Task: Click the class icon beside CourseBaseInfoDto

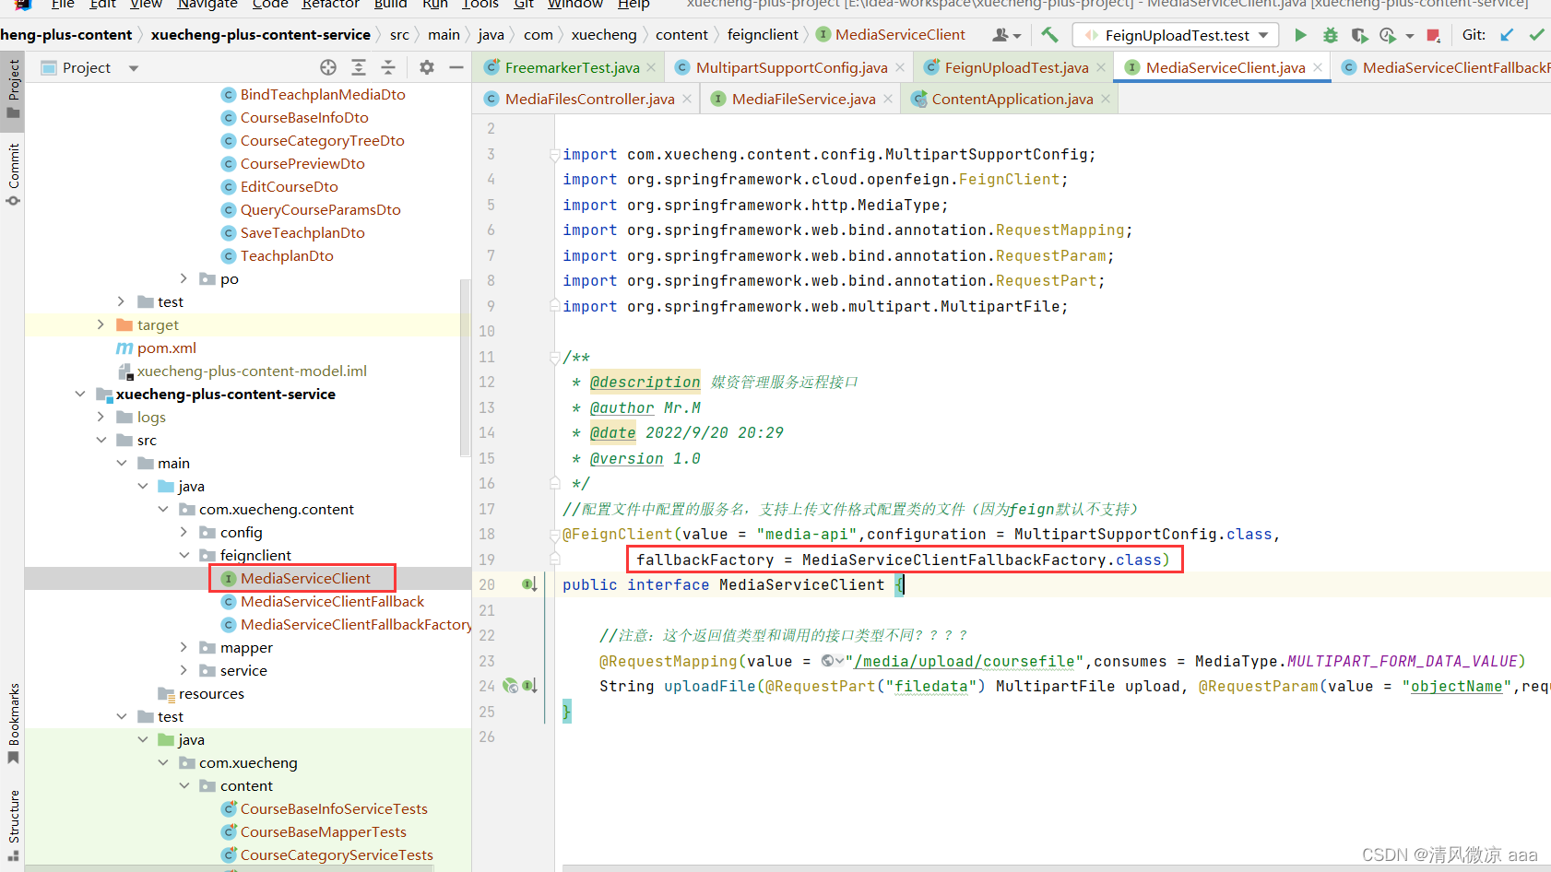Action: click(x=229, y=117)
